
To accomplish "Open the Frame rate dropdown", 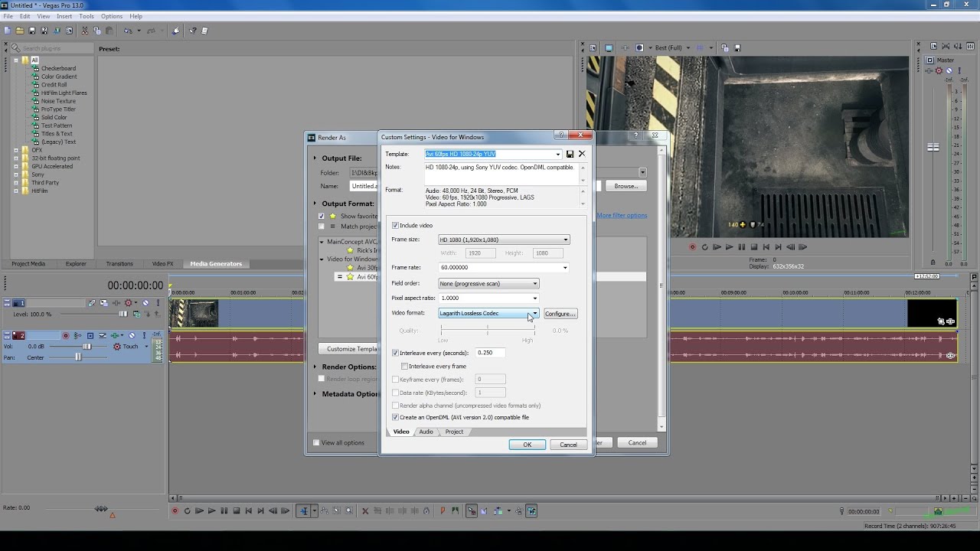I will pos(565,267).
